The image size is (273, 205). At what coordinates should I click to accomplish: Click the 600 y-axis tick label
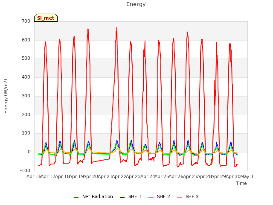pyautogui.click(x=26, y=40)
